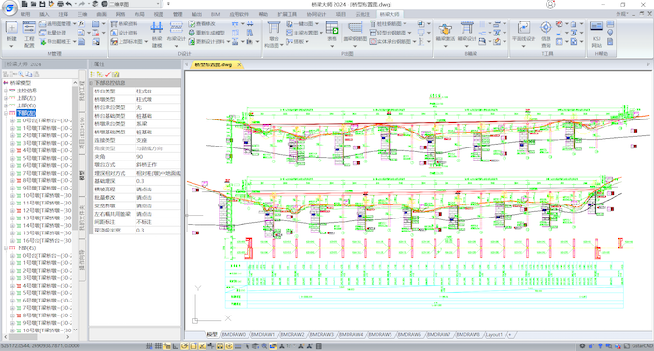Click the undo arrow in quick access toolbar
654x351 pixels.
69,4
